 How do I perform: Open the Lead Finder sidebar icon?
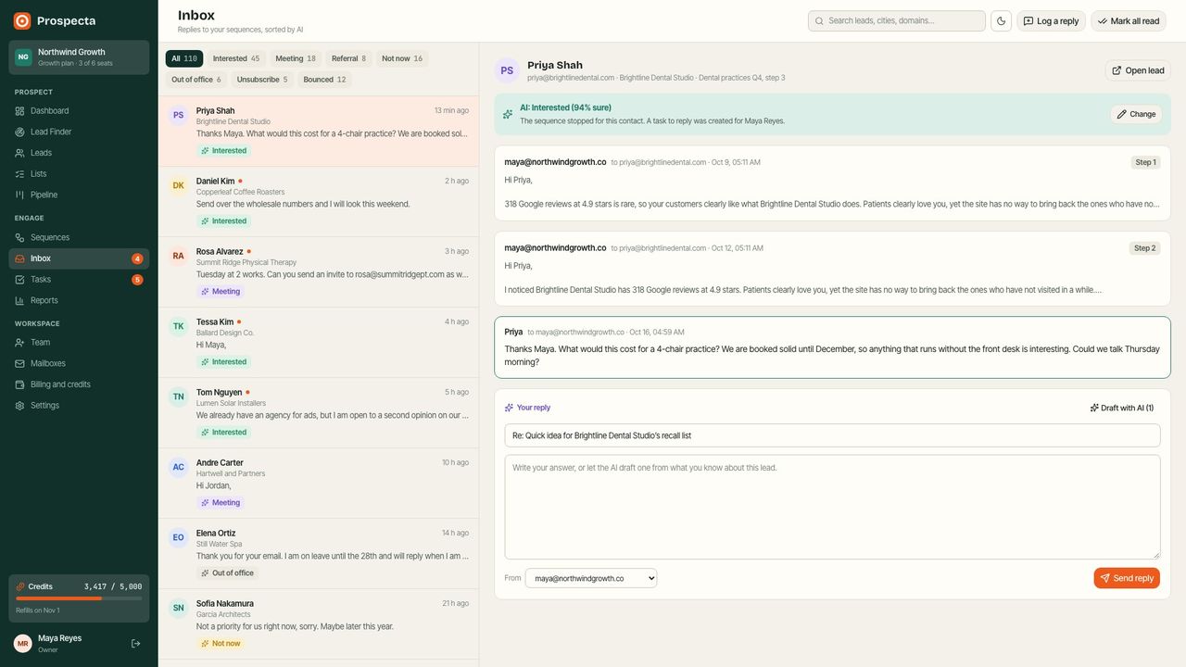click(19, 132)
